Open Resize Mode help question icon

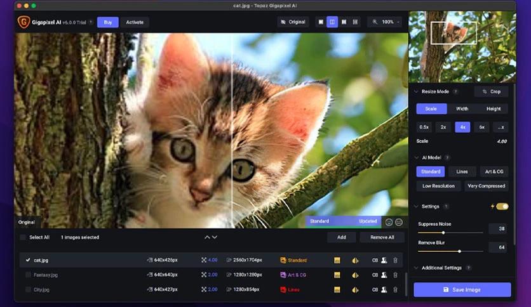tap(455, 91)
